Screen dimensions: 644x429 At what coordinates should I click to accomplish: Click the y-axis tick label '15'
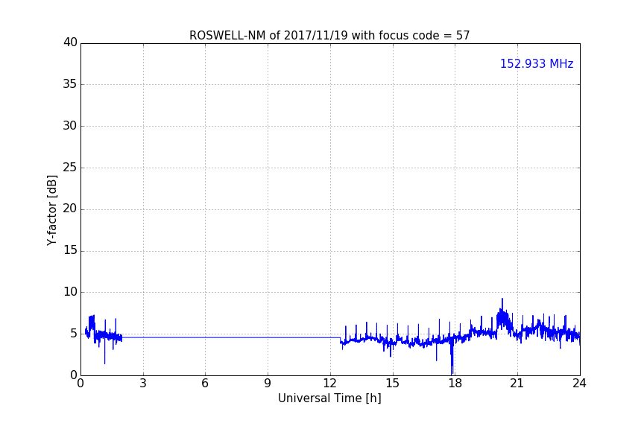click(70, 250)
